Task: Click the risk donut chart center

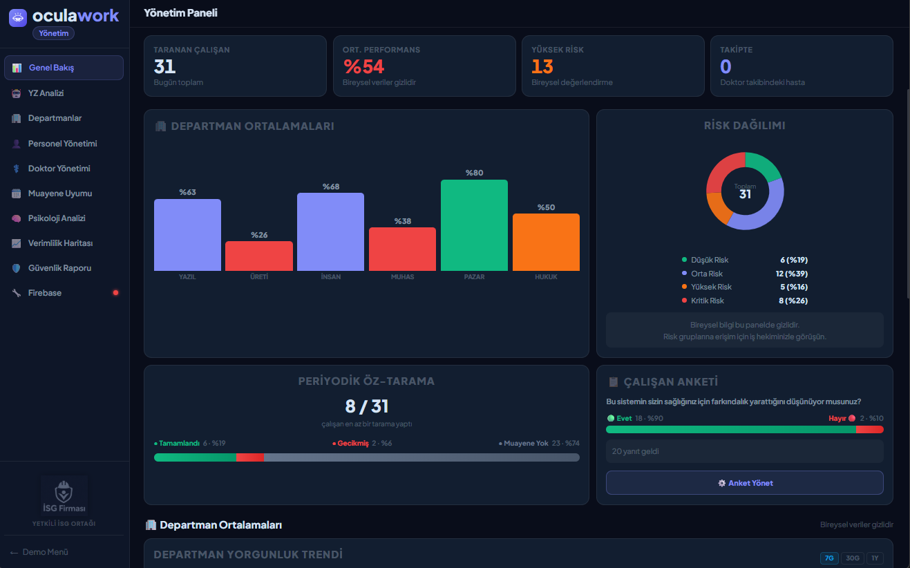Action: 745,191
